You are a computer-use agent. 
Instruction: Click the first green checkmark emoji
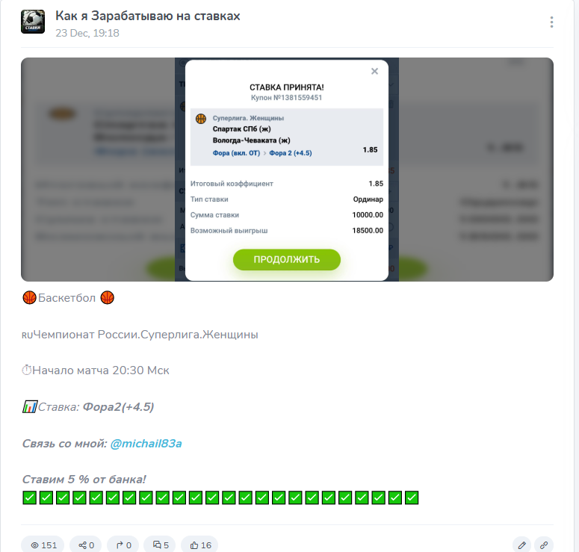tap(30, 497)
